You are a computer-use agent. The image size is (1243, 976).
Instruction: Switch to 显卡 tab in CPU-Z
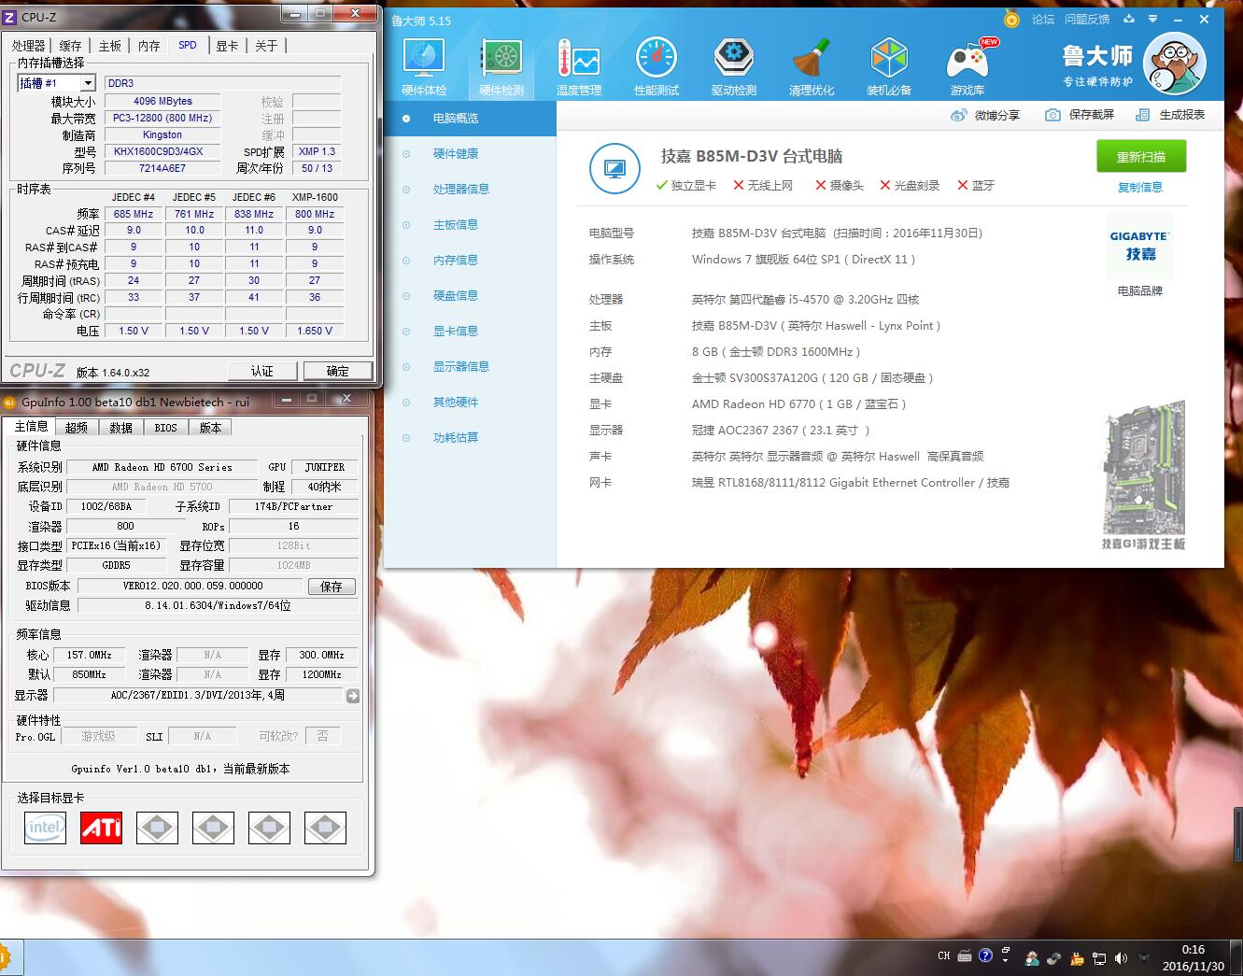tap(227, 45)
